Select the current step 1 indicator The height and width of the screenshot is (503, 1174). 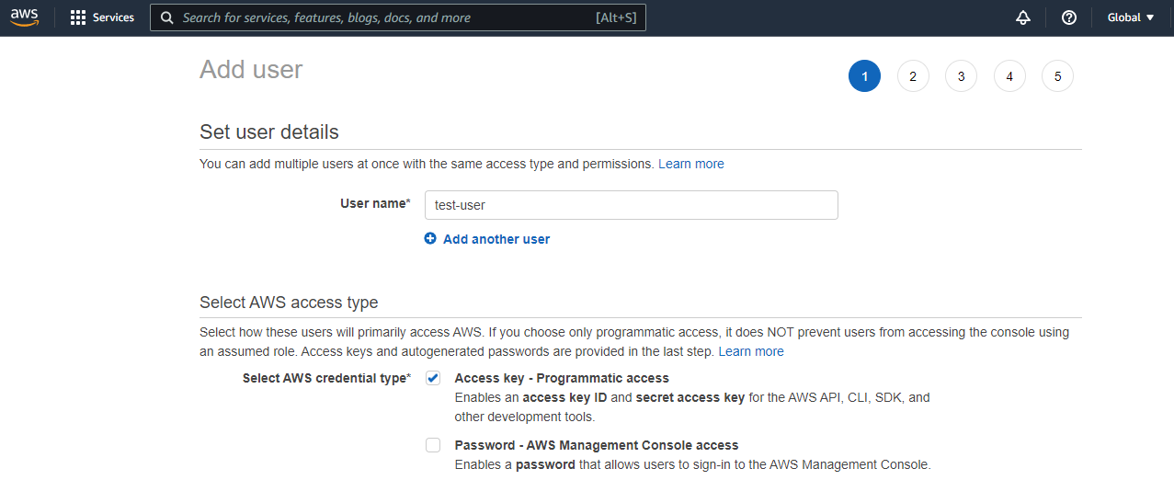tap(864, 76)
